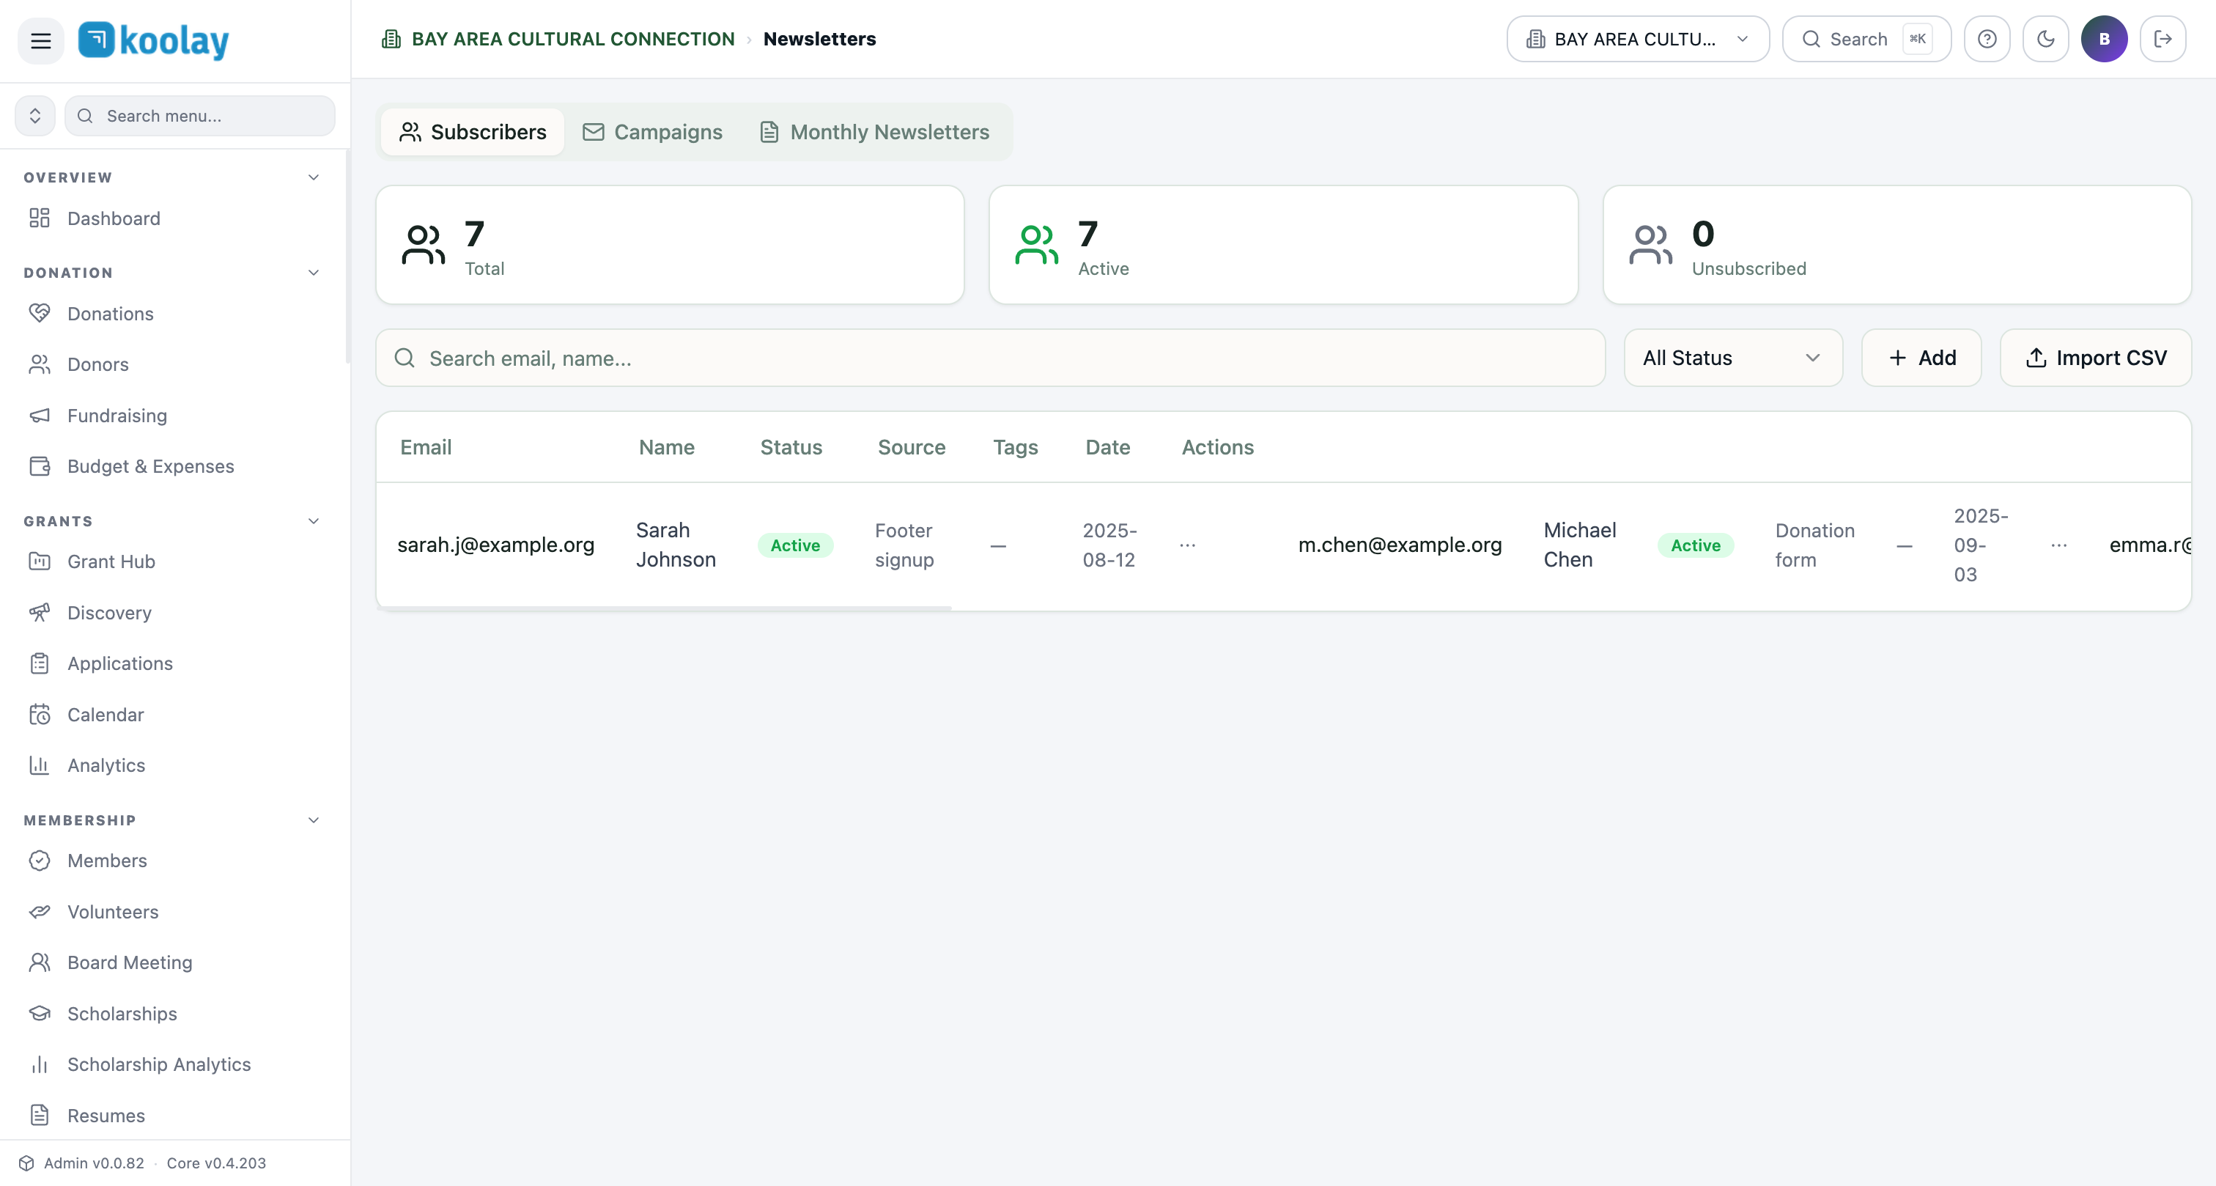Switch to the Monthly Newsletters tab

pyautogui.click(x=875, y=132)
